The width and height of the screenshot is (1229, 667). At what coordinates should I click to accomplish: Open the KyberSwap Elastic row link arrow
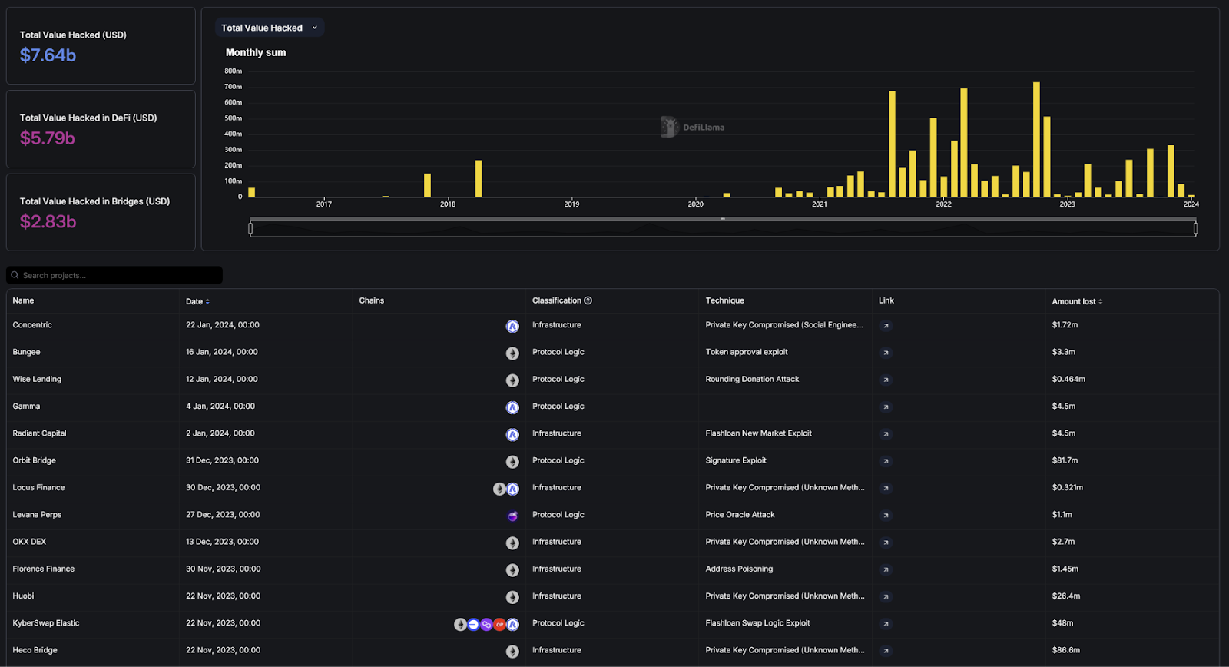(886, 624)
